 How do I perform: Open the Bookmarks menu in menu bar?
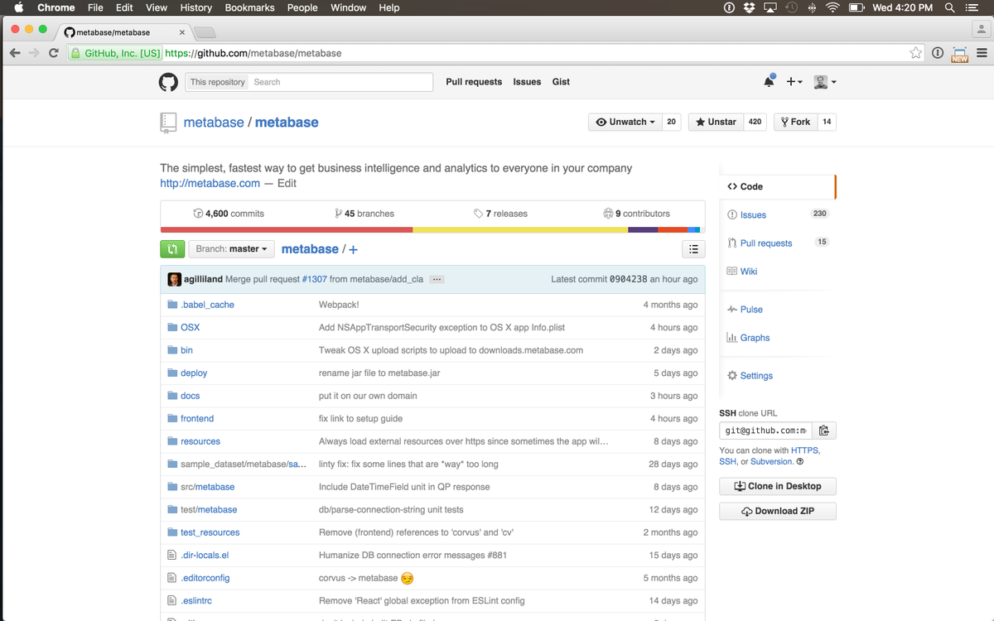click(249, 7)
